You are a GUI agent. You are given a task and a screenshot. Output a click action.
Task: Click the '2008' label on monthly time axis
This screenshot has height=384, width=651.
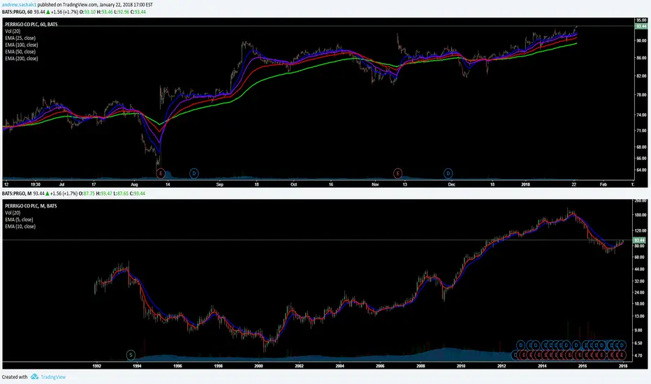coord(420,366)
